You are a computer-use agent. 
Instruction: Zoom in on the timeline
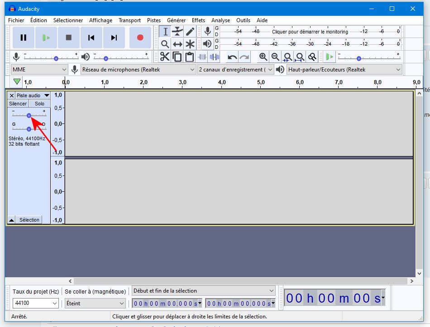(263, 57)
